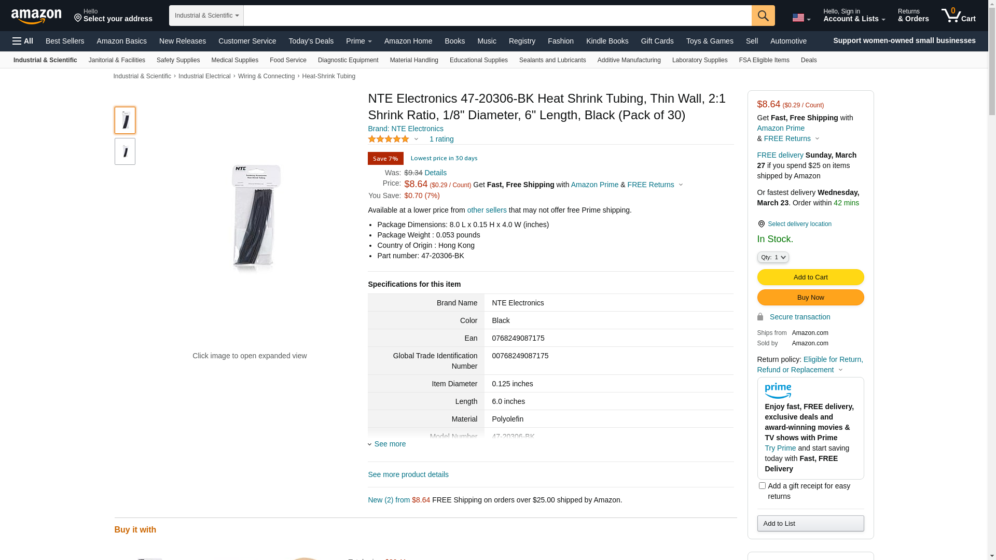The height and width of the screenshot is (560, 996).
Task: Open the All hamburger menu
Action: tap(23, 41)
